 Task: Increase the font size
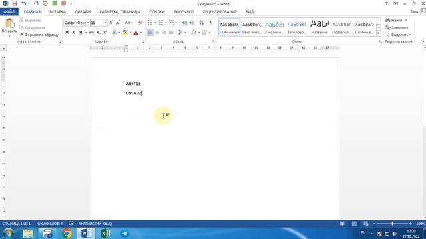pyautogui.click(x=111, y=23)
